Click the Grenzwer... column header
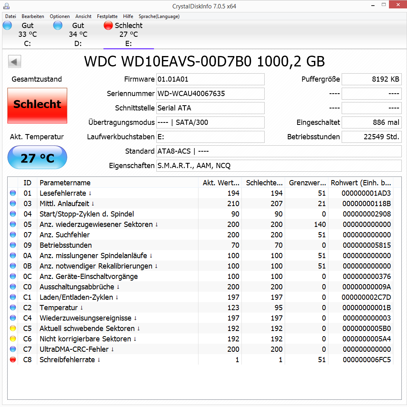The width and height of the screenshot is (407, 407). [x=307, y=183]
